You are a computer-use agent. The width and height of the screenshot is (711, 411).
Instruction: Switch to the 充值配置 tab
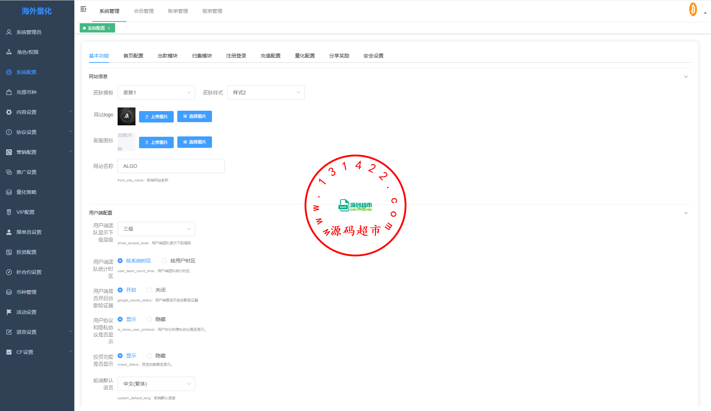(x=270, y=56)
